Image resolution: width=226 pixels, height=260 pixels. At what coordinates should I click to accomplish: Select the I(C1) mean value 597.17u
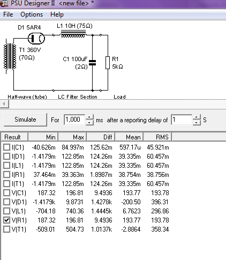coord(130,147)
